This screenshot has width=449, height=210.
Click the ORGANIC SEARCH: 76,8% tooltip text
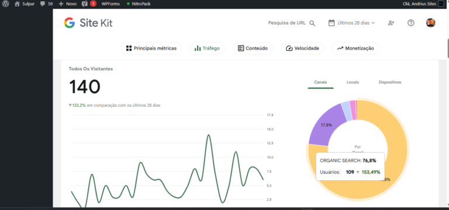point(348,160)
